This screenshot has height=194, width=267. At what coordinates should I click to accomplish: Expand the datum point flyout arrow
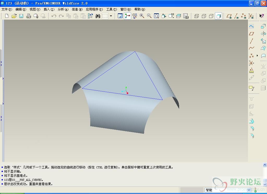(x=257, y=55)
